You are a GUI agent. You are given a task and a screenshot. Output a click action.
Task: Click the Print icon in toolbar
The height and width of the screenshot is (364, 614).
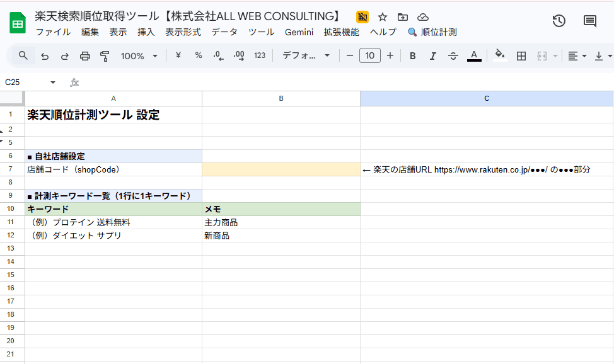(x=85, y=56)
